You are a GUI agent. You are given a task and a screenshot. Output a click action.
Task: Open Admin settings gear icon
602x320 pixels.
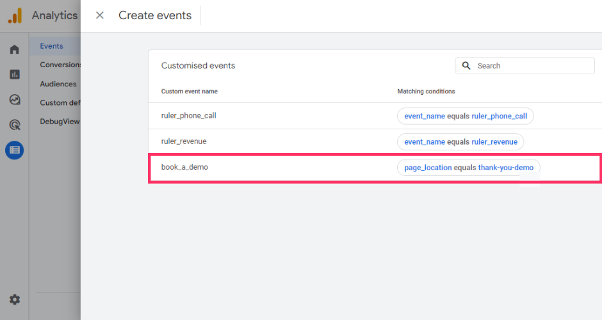click(14, 300)
